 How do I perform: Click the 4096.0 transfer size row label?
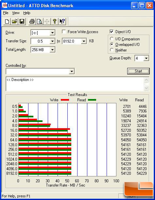12,169
